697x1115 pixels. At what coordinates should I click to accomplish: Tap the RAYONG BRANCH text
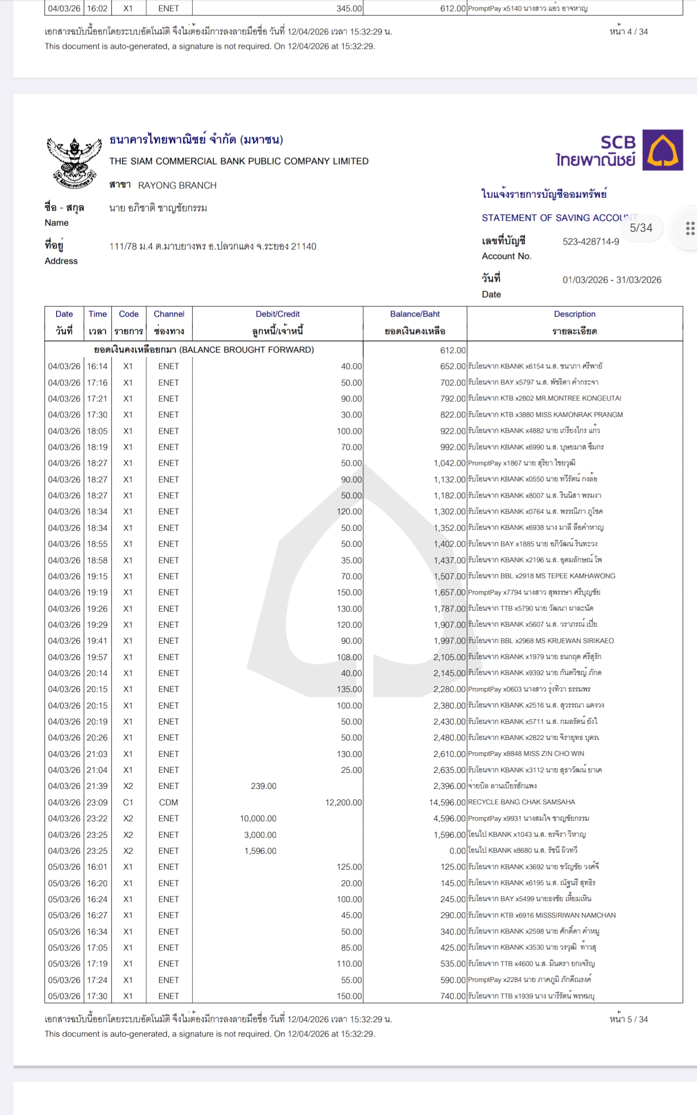click(177, 185)
